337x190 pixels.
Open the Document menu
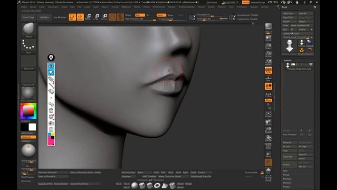(53, 7)
